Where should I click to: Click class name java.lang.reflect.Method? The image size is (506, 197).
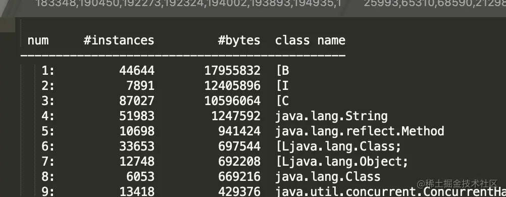coord(360,131)
